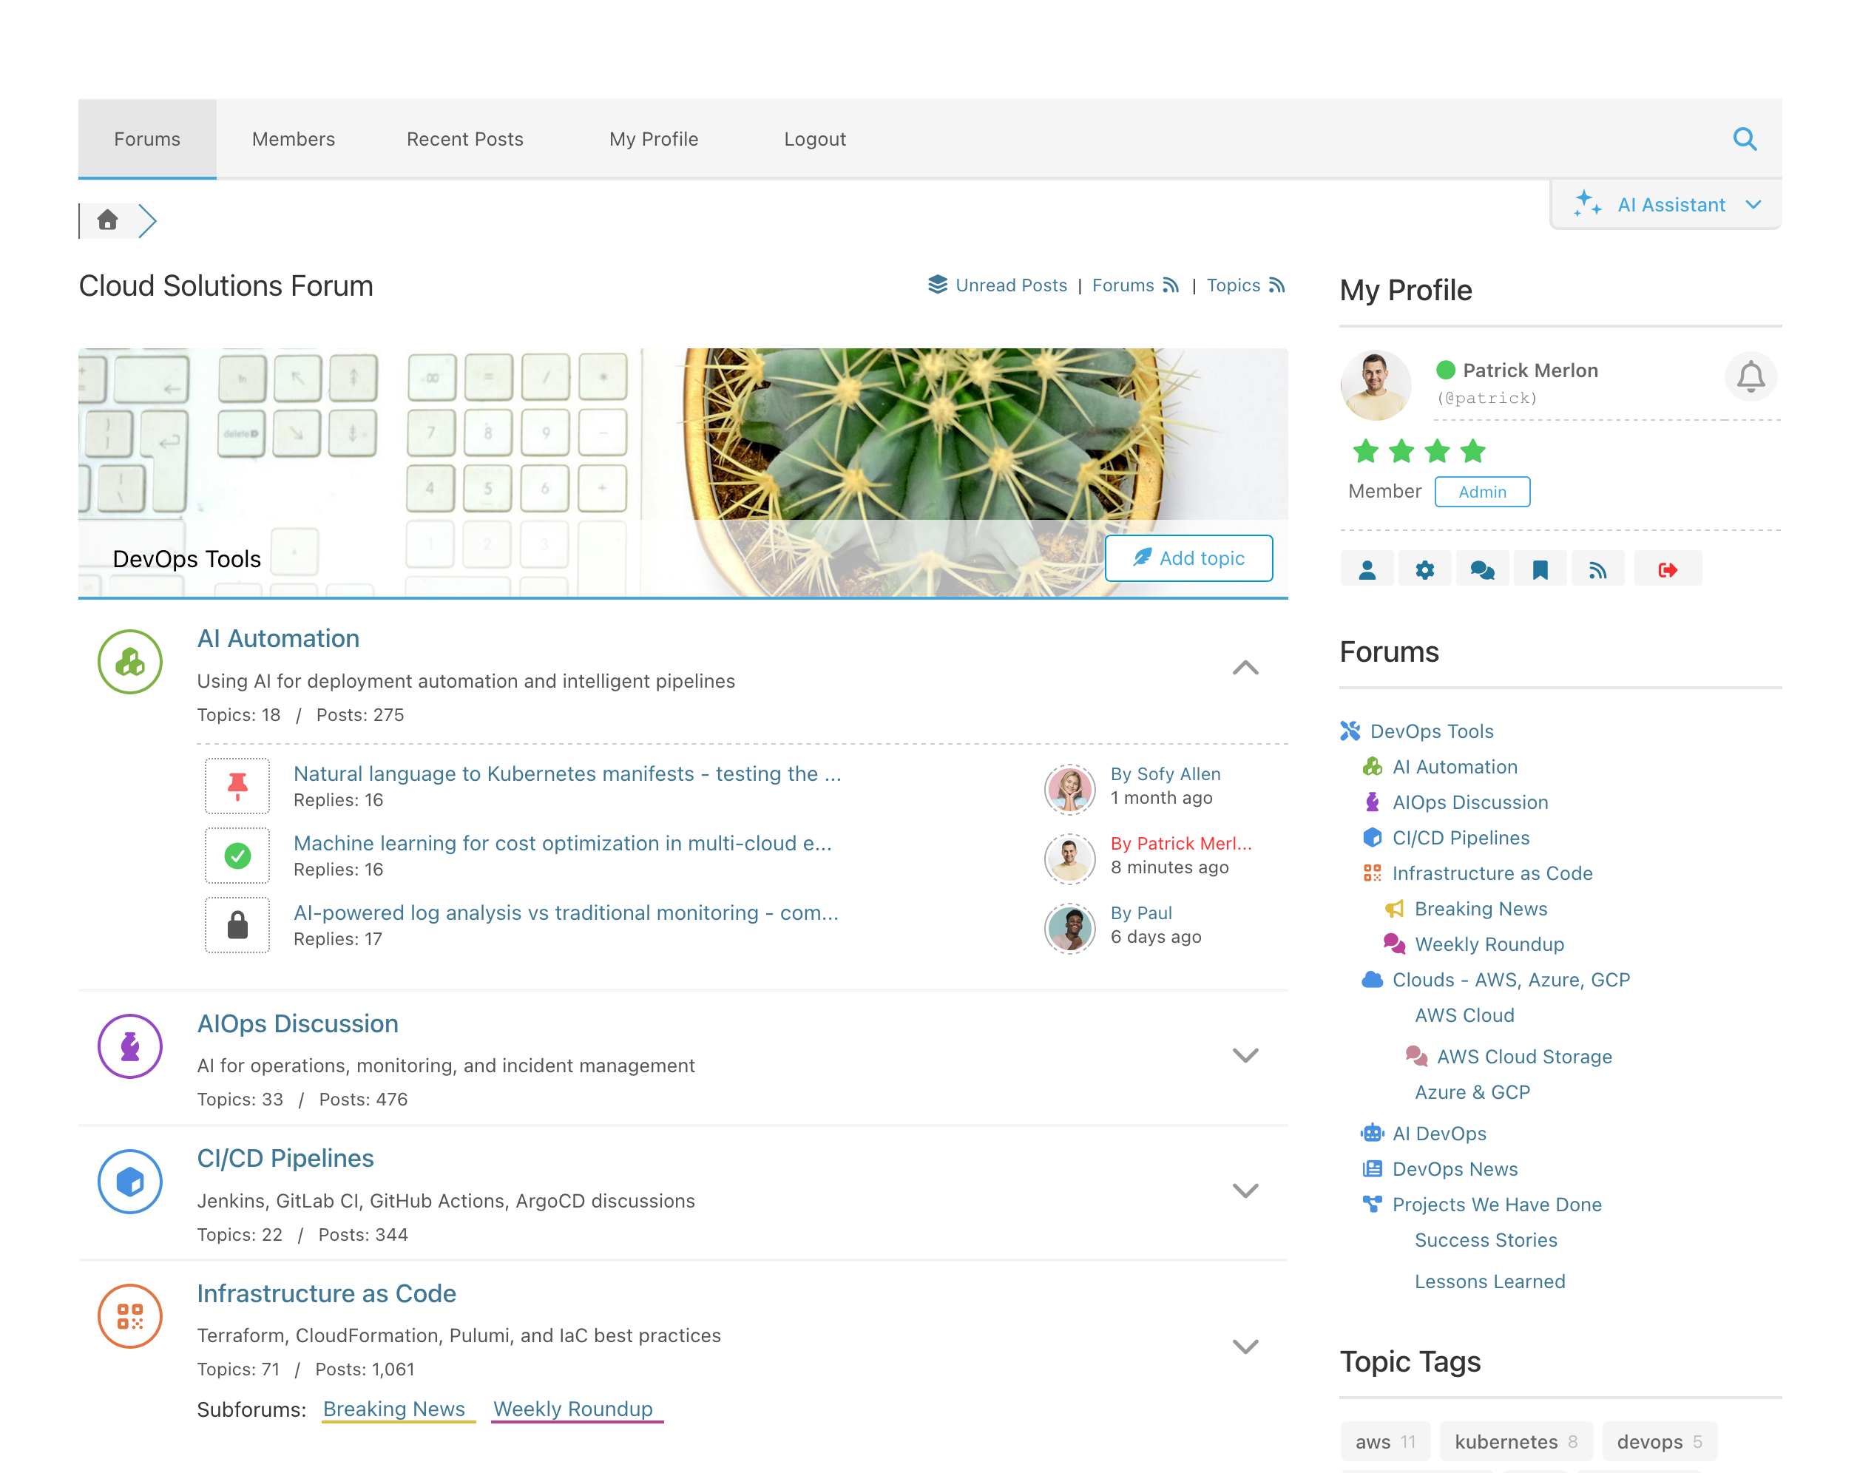Open the AI Assistant dropdown

[x=1665, y=204]
